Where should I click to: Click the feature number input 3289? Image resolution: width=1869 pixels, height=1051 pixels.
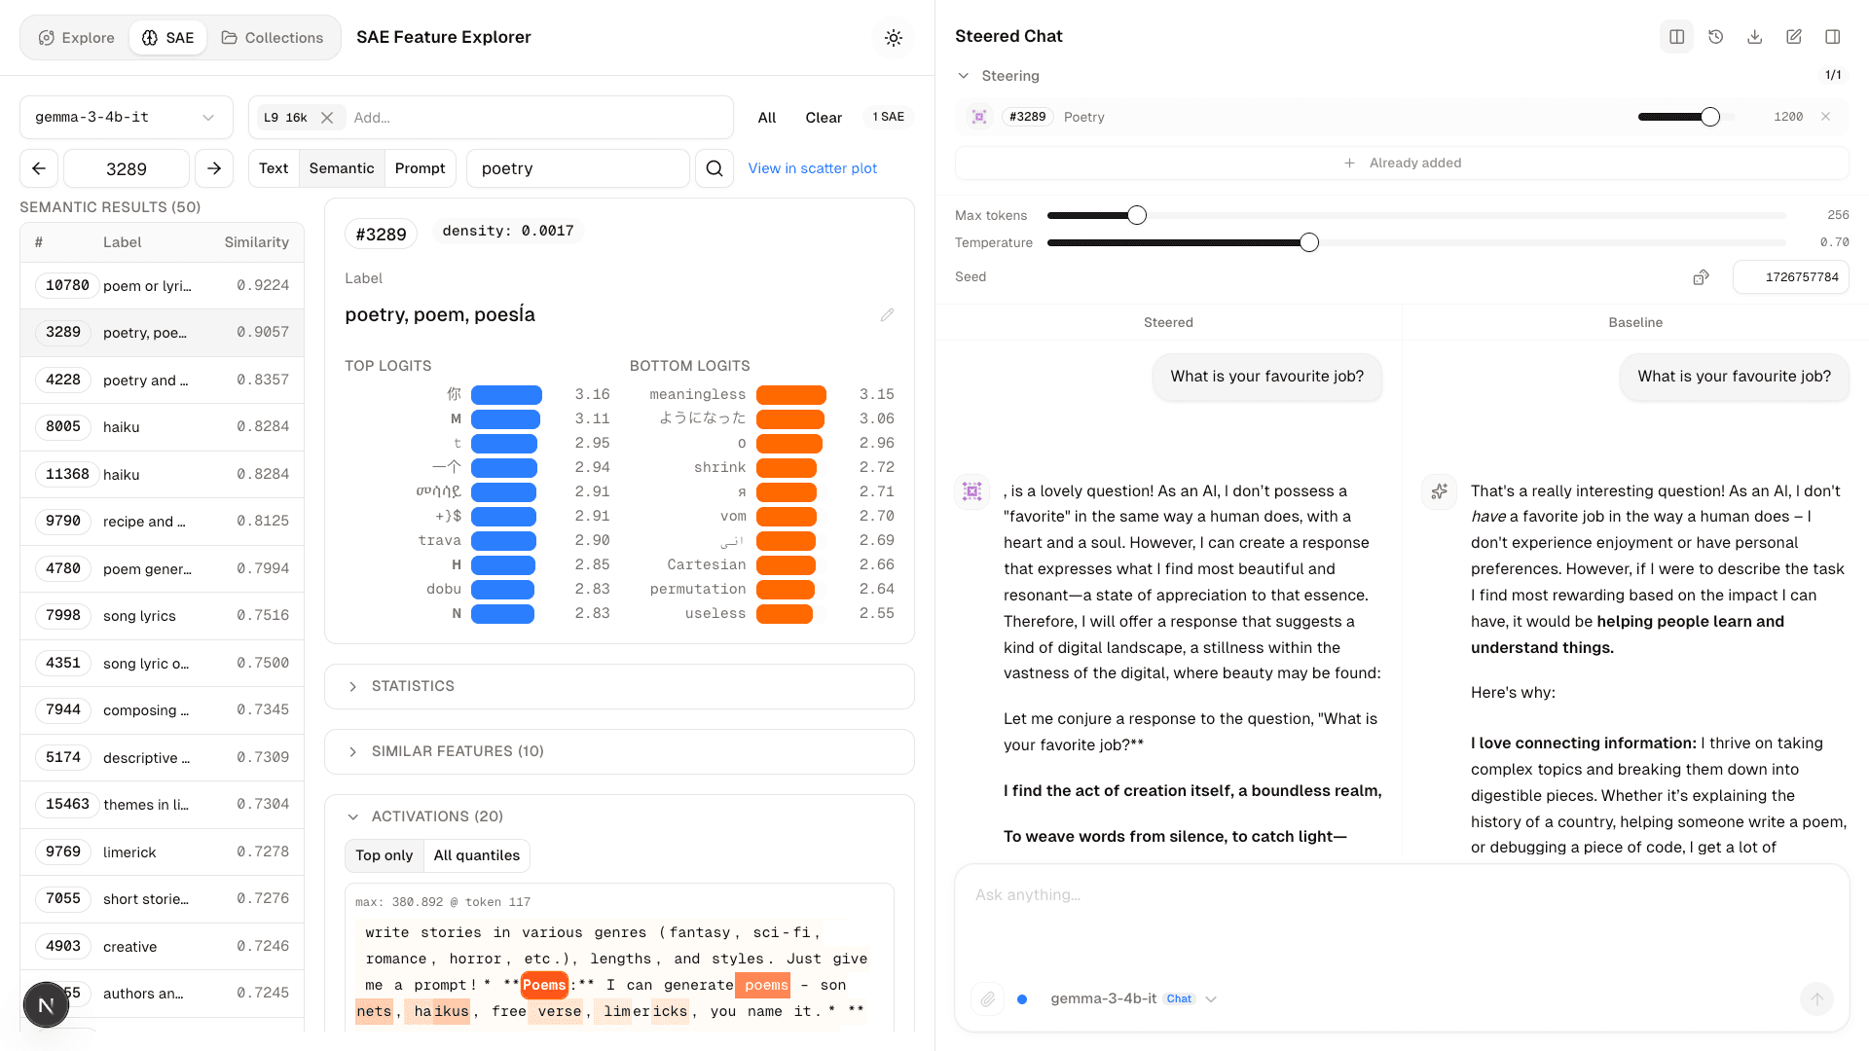click(127, 168)
